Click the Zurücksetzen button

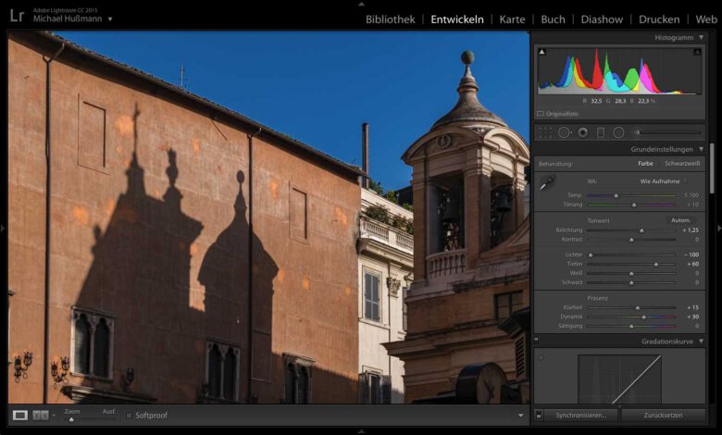pyautogui.click(x=663, y=416)
